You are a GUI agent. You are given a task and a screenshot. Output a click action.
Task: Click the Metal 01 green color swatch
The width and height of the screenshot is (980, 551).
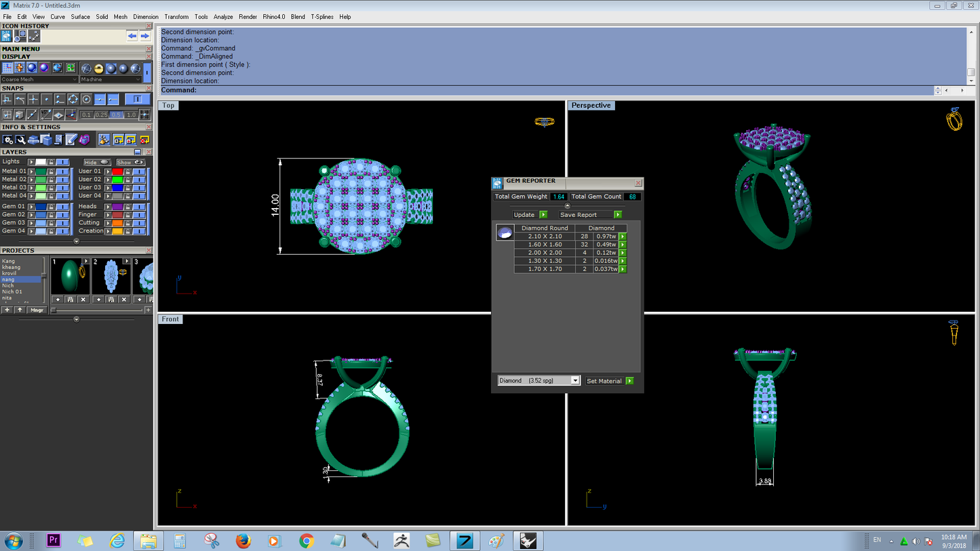pyautogui.click(x=41, y=171)
